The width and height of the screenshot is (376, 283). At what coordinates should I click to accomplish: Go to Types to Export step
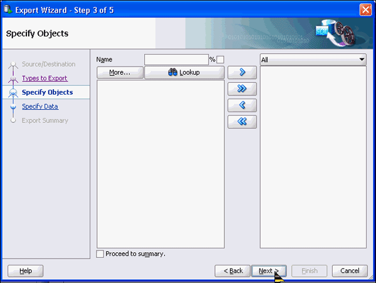click(x=45, y=78)
